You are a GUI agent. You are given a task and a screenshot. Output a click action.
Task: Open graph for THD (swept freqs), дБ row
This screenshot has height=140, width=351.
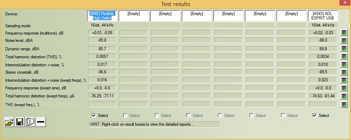[x=344, y=96]
